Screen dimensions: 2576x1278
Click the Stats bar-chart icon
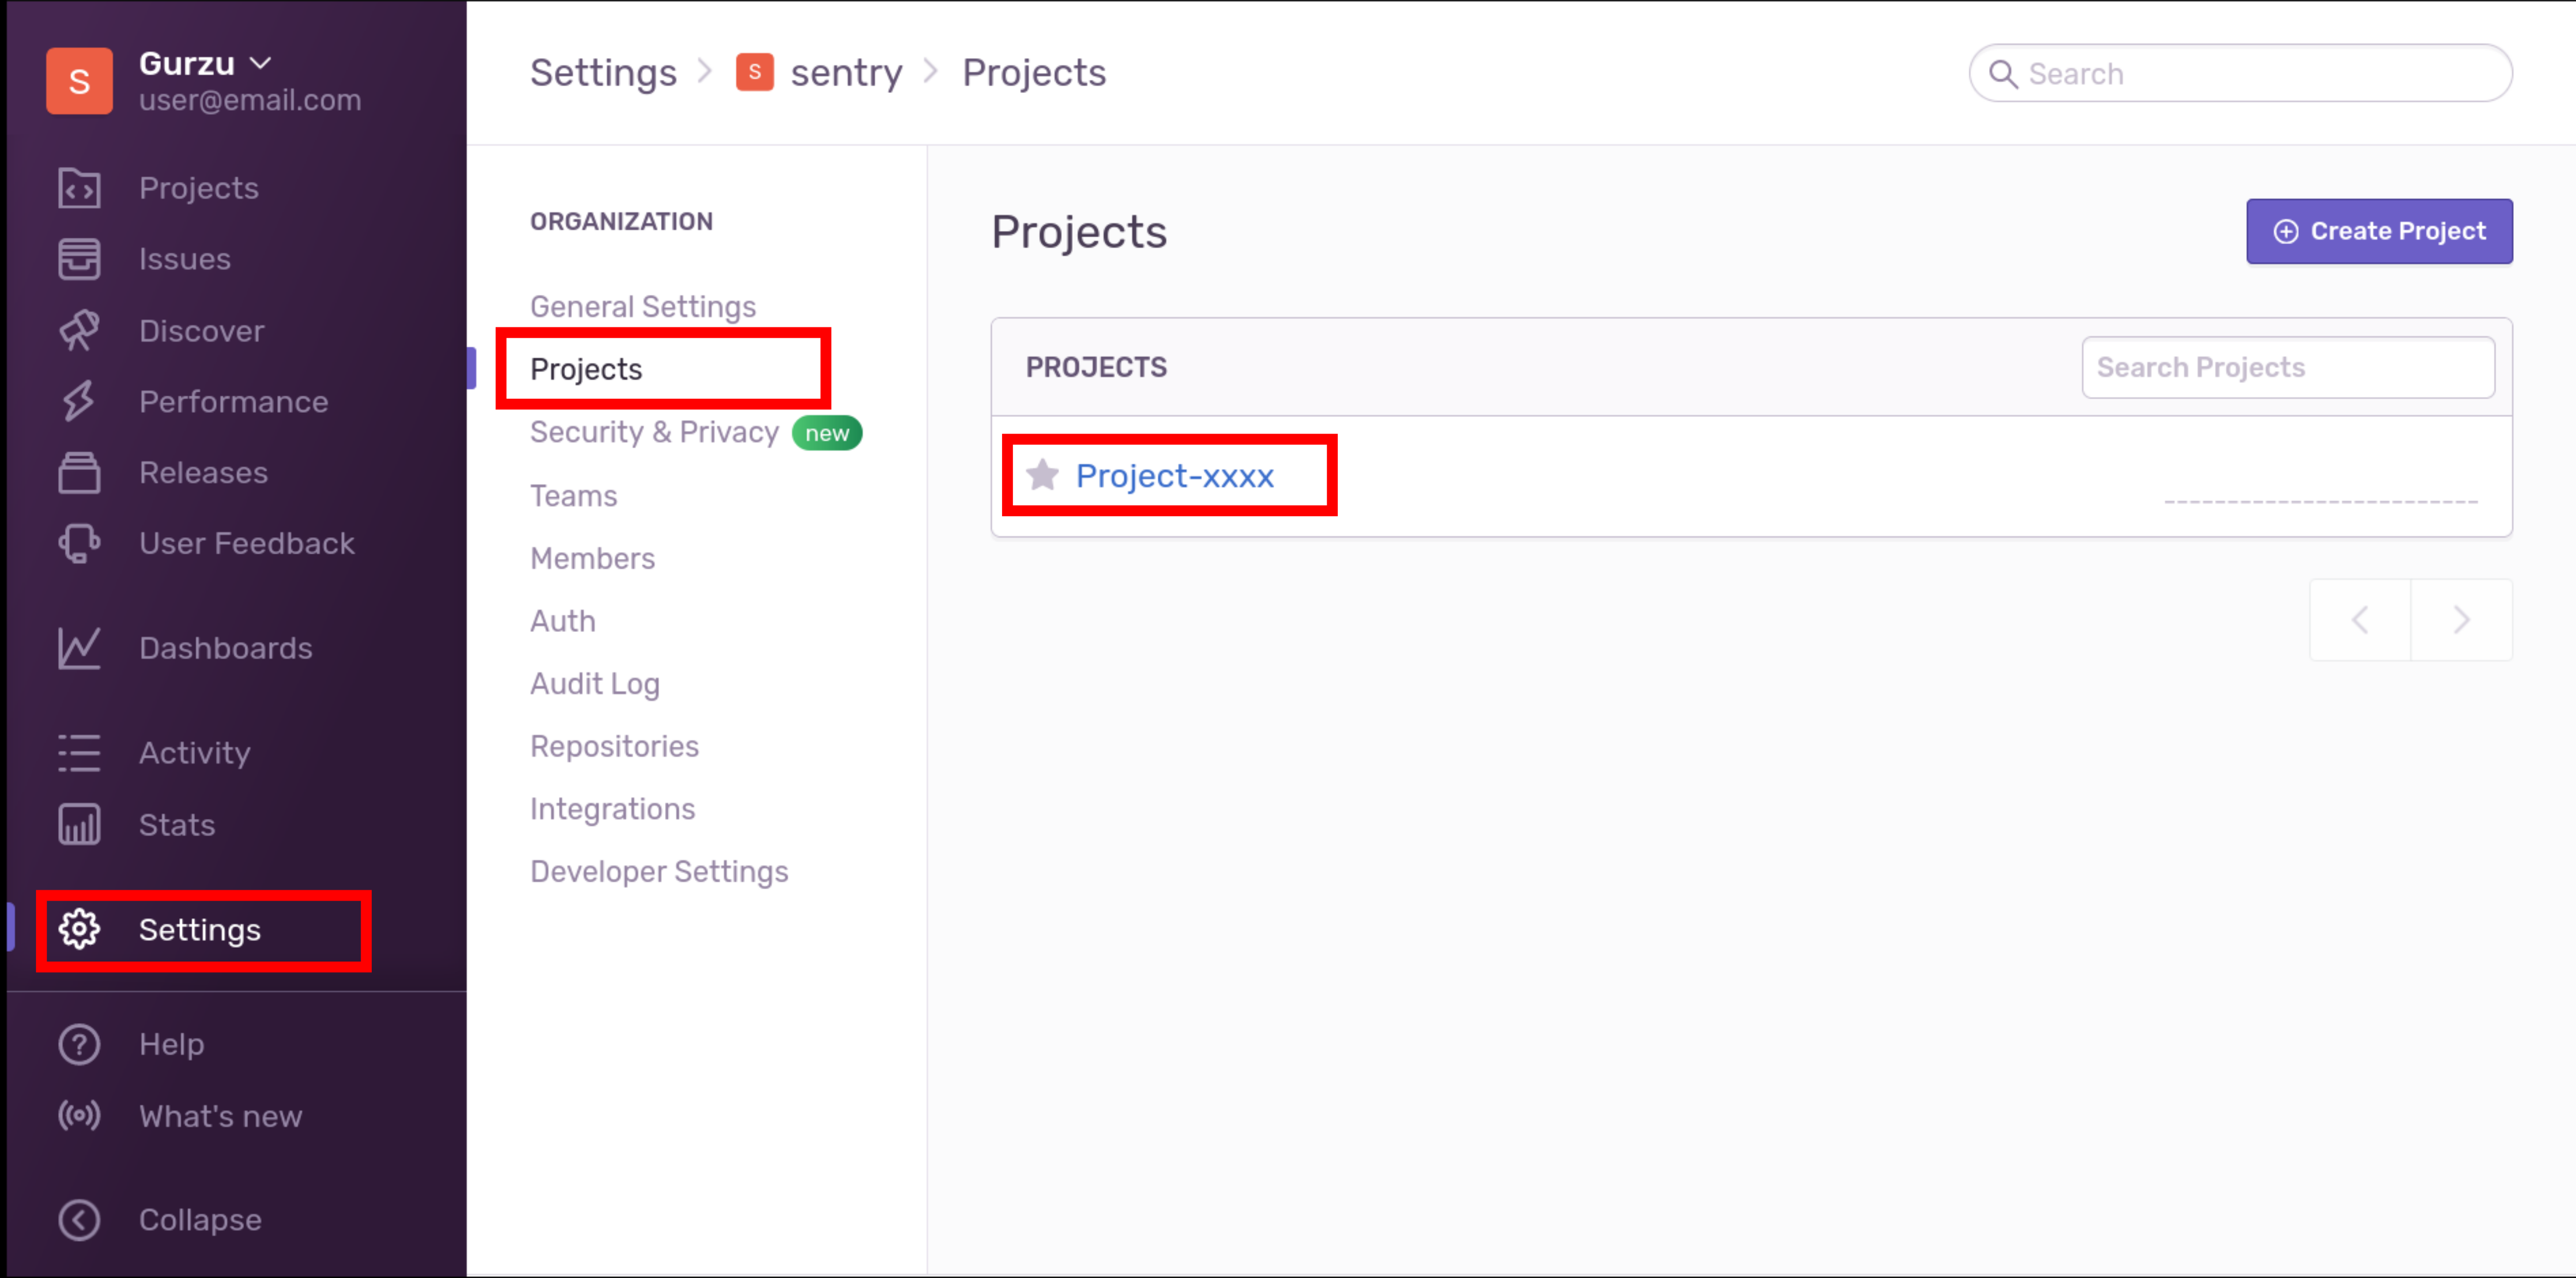click(79, 825)
